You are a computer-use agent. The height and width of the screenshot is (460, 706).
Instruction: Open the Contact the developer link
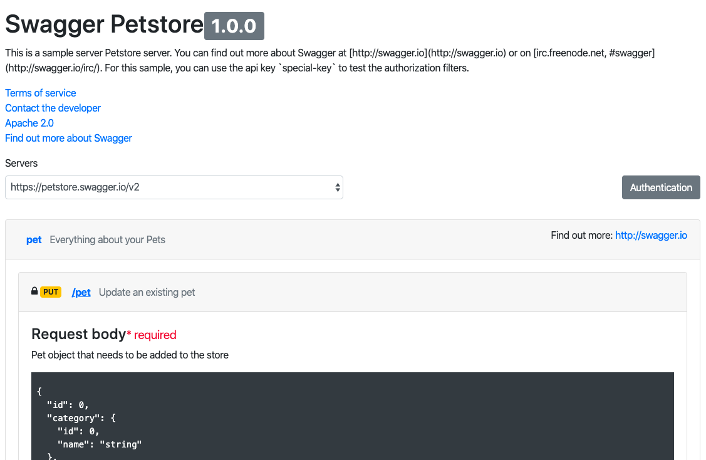pos(53,108)
